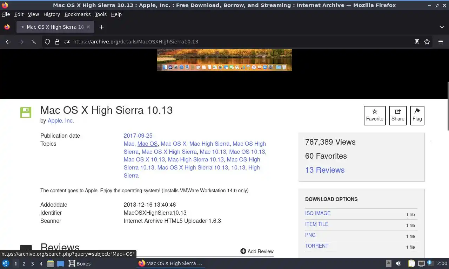Screen dimensions: 449x269
Task: Switch to workspace 4
Action: tap(41, 263)
